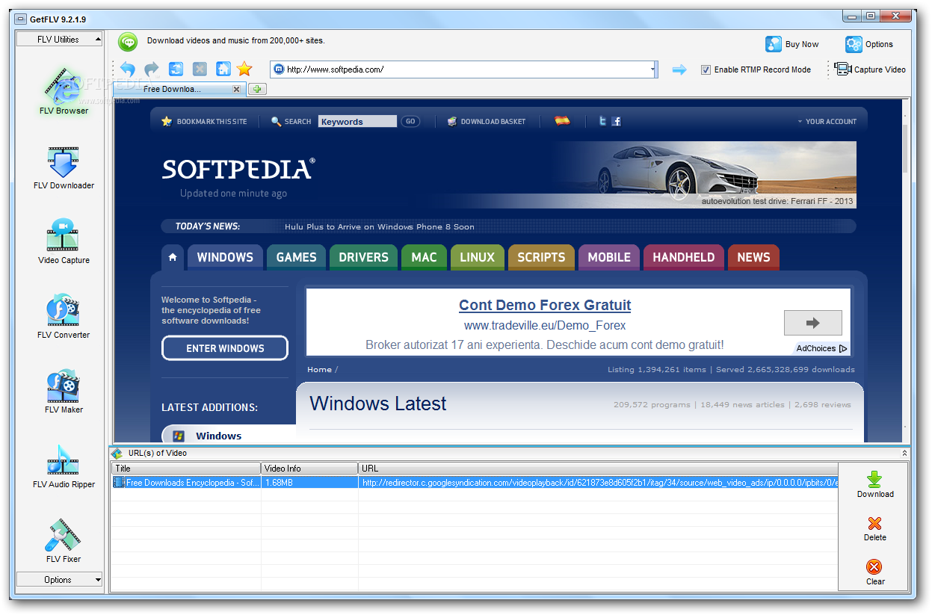Expand the FLV Utilities dropdown
932x615 pixels.
59,40
